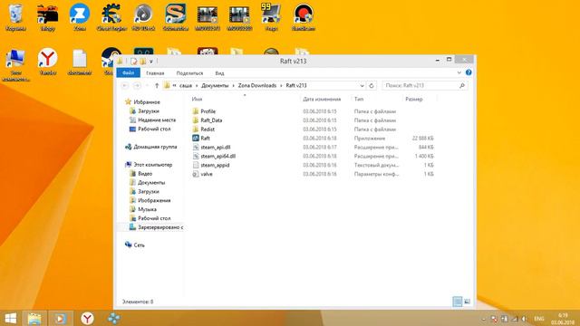Open the Zona blue-circle desktop shortcut

(x=80, y=17)
